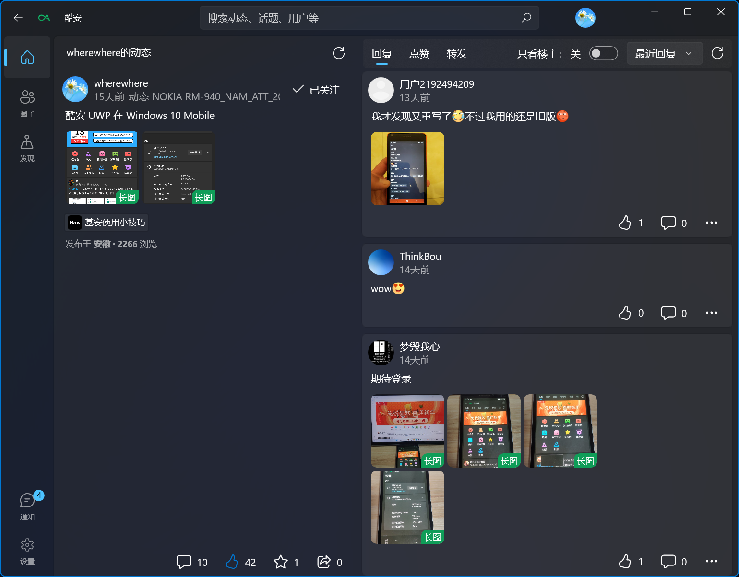Viewport: 739px width, 577px height.
Task: Switch to the 回复 tab
Action: pyautogui.click(x=382, y=54)
